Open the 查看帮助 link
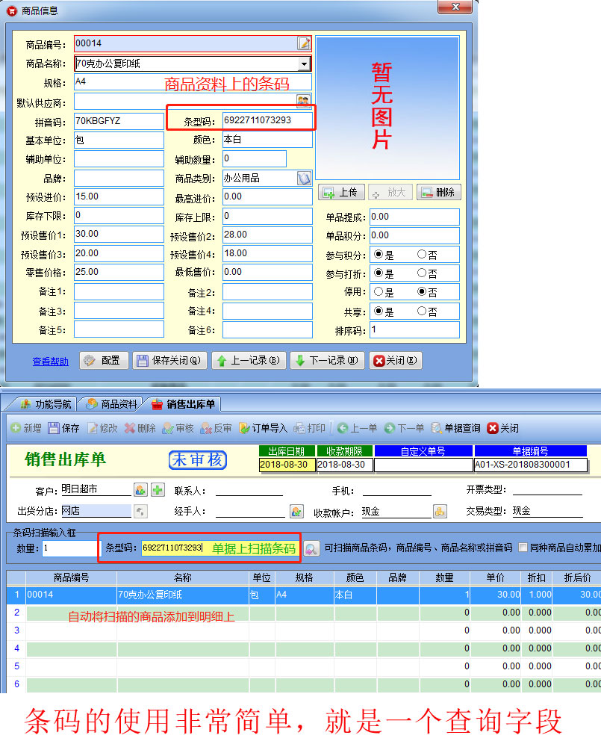This screenshot has height=747, width=601. point(50,362)
